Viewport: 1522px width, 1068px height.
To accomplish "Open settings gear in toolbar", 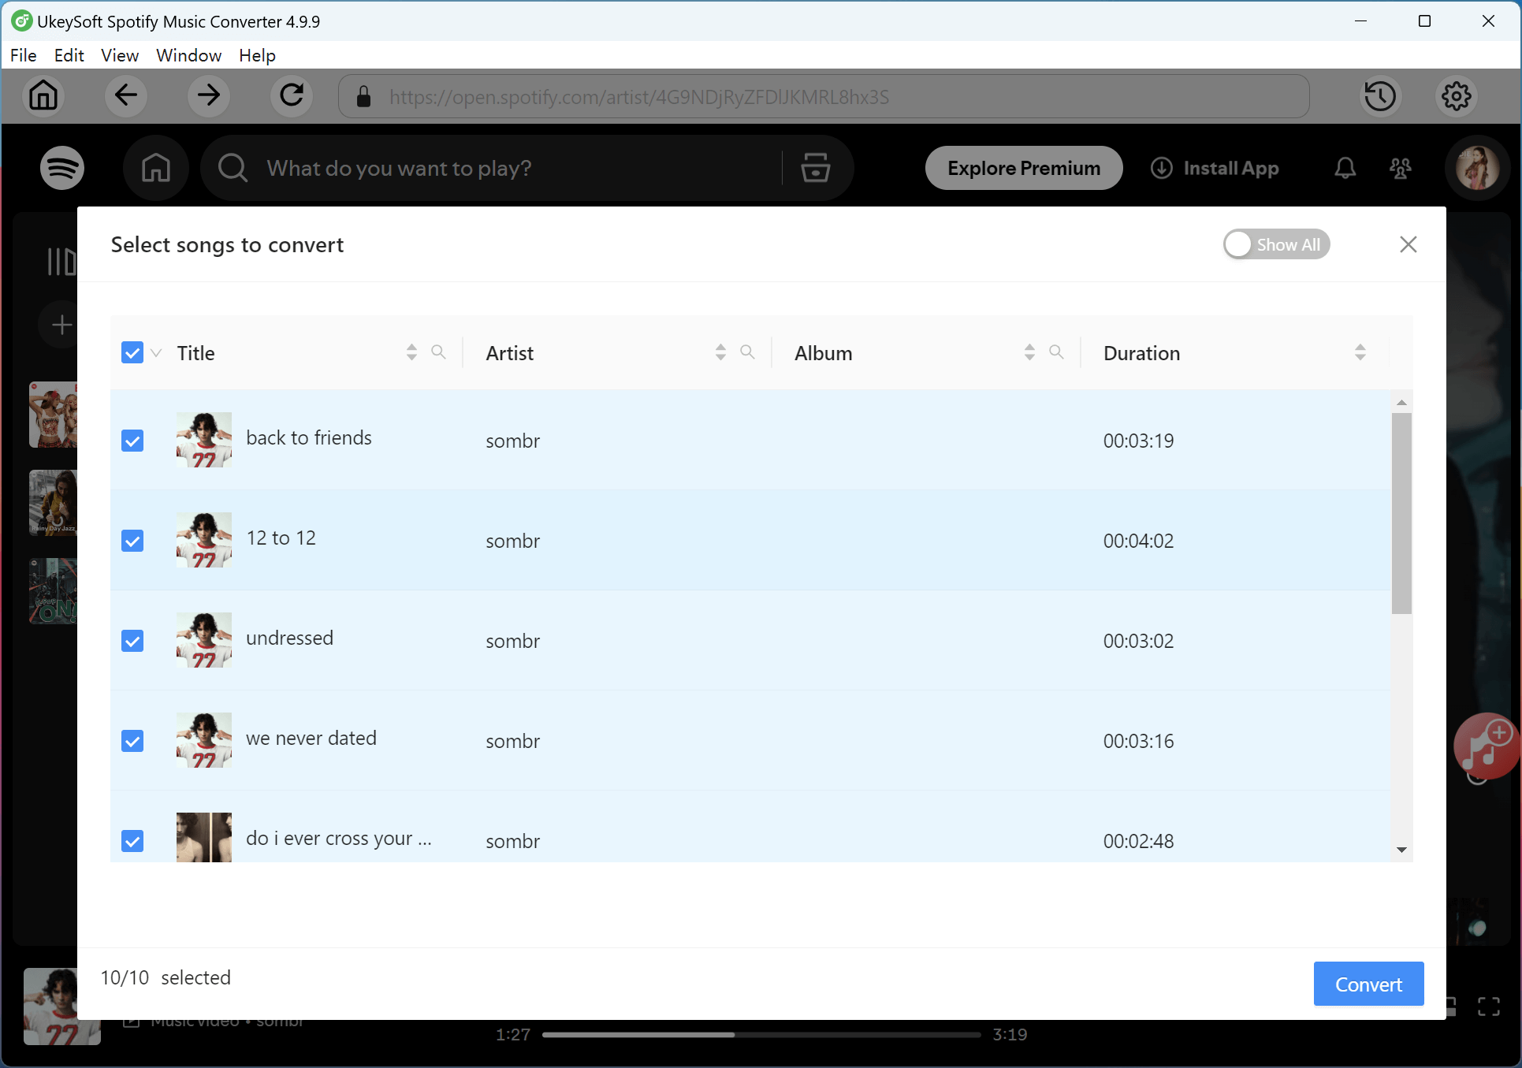I will point(1456,96).
